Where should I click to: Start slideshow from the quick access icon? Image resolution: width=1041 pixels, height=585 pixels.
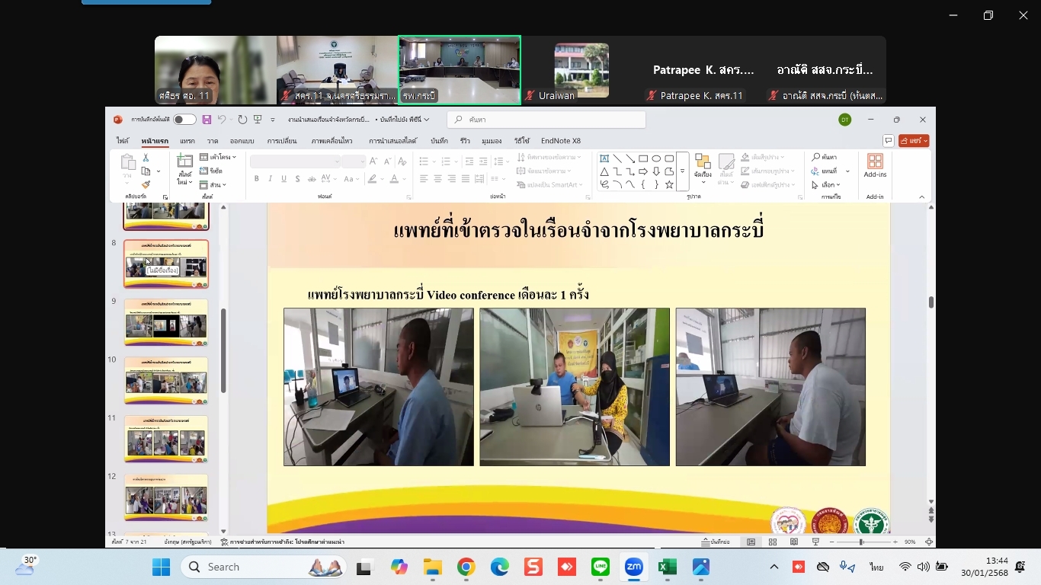[258, 120]
